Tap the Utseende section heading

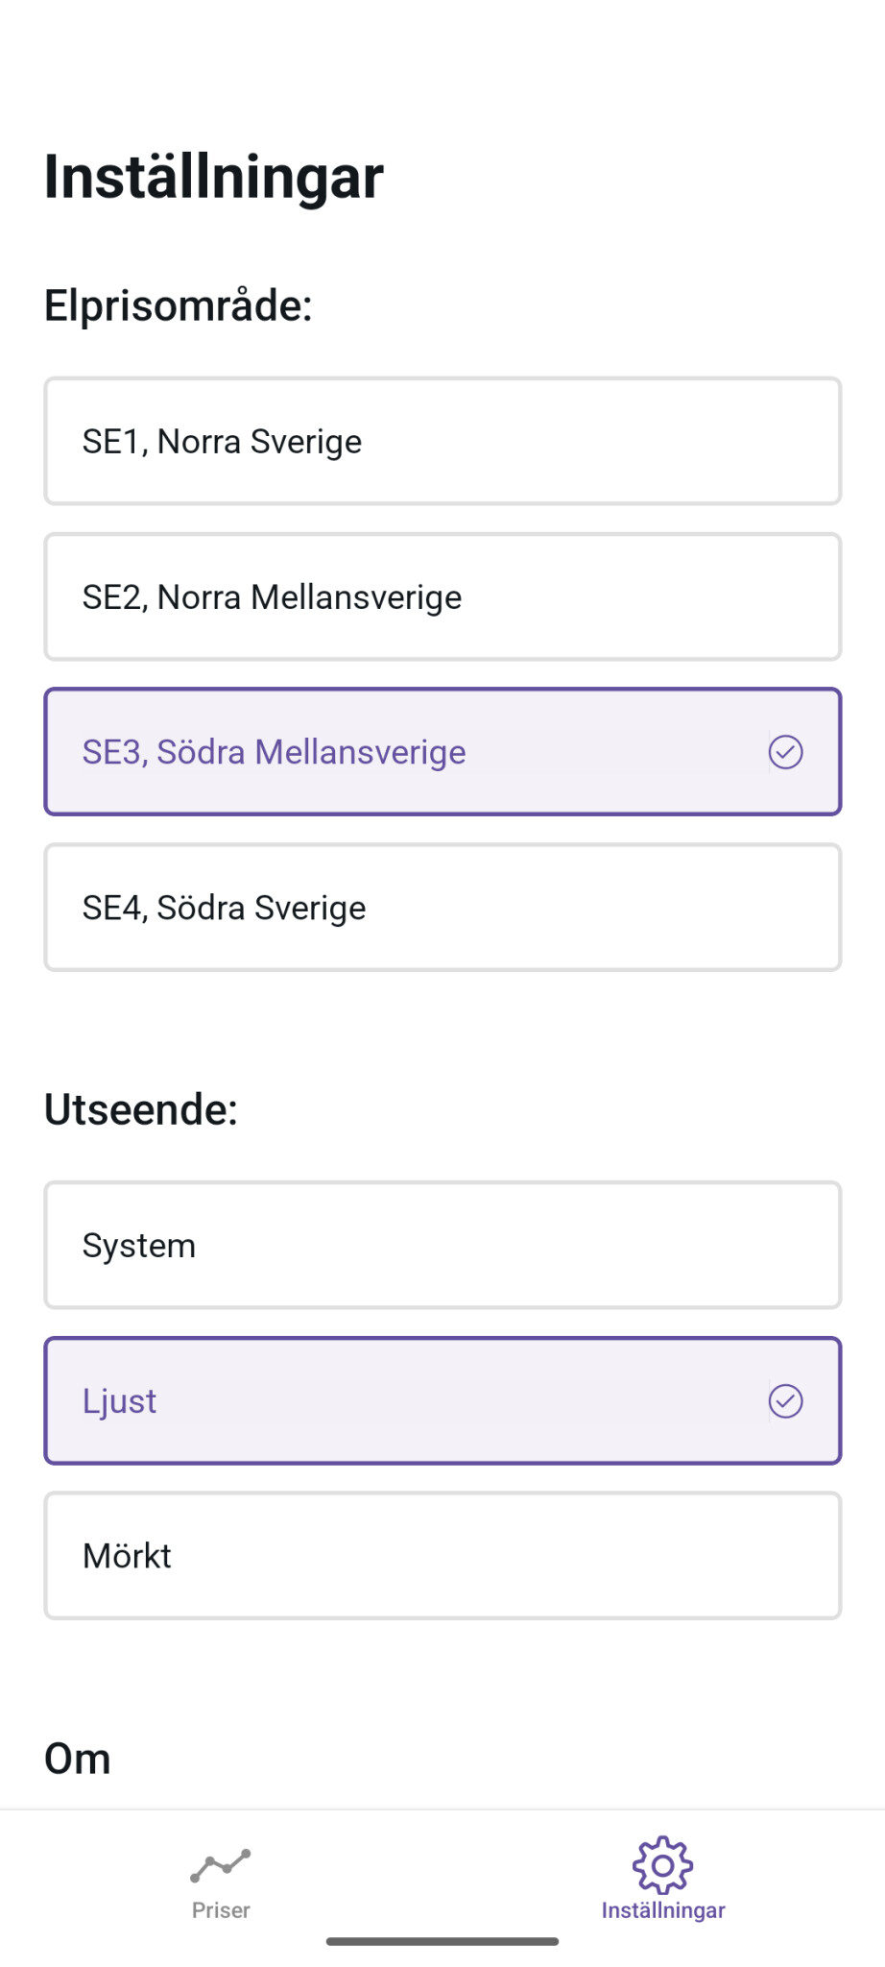pos(141,1109)
